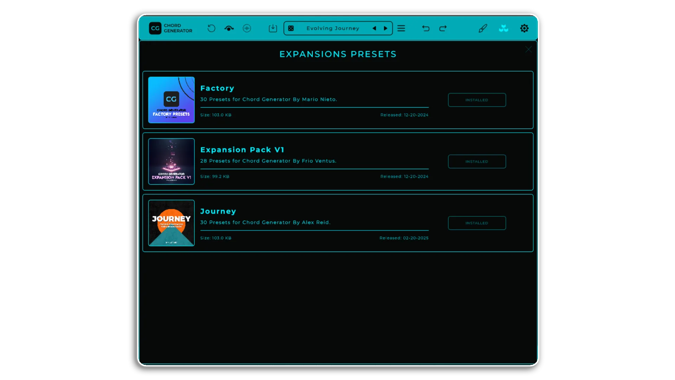
Task: Click 'Released: 02-20-2025' date text
Action: click(404, 238)
